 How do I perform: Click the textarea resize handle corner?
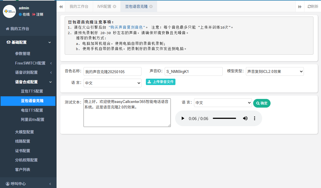coord(169,126)
